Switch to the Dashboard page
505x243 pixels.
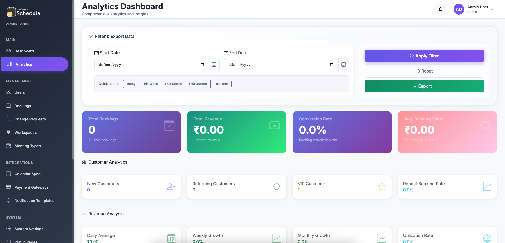pyautogui.click(x=24, y=51)
